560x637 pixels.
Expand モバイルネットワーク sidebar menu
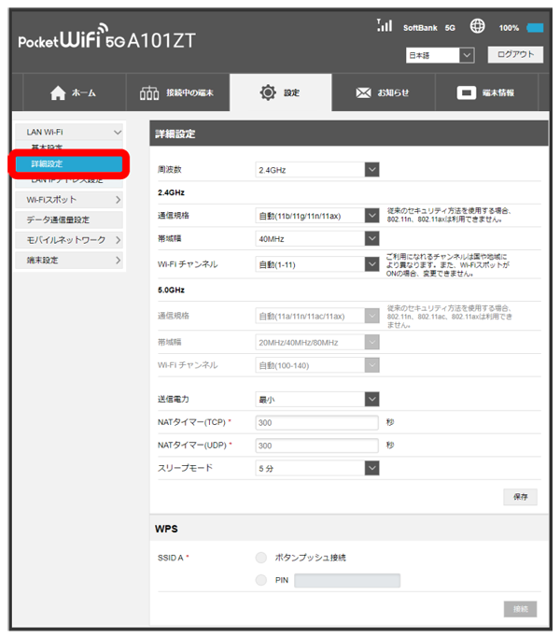pyautogui.click(x=69, y=240)
